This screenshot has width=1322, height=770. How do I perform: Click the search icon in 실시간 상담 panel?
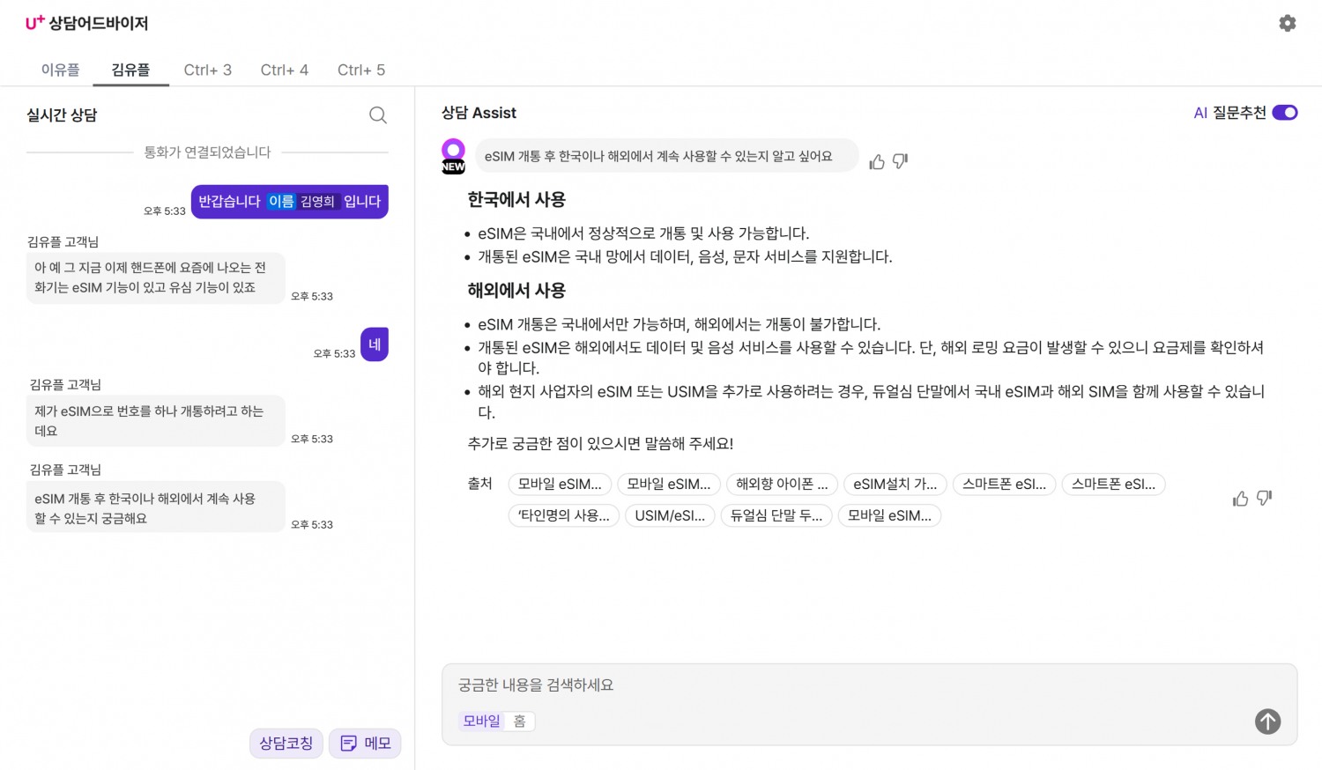[377, 115]
